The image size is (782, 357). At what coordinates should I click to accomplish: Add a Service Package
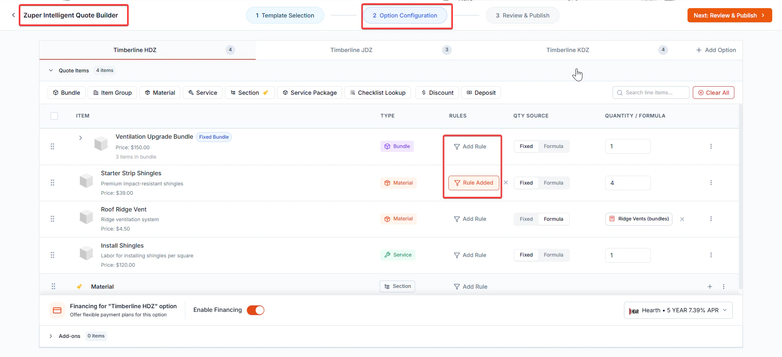(x=310, y=93)
